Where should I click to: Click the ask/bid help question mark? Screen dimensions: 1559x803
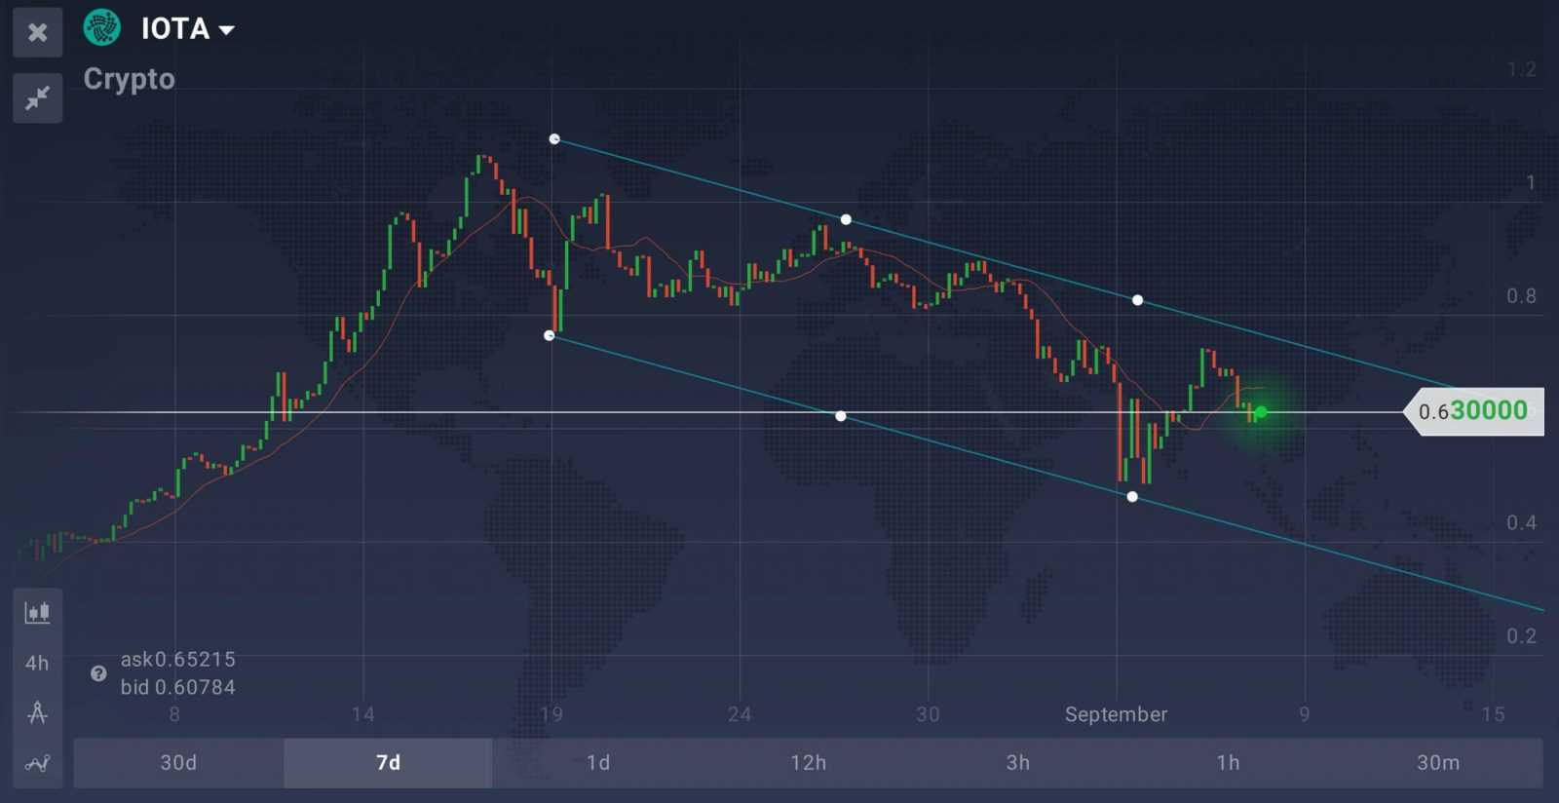click(x=98, y=673)
